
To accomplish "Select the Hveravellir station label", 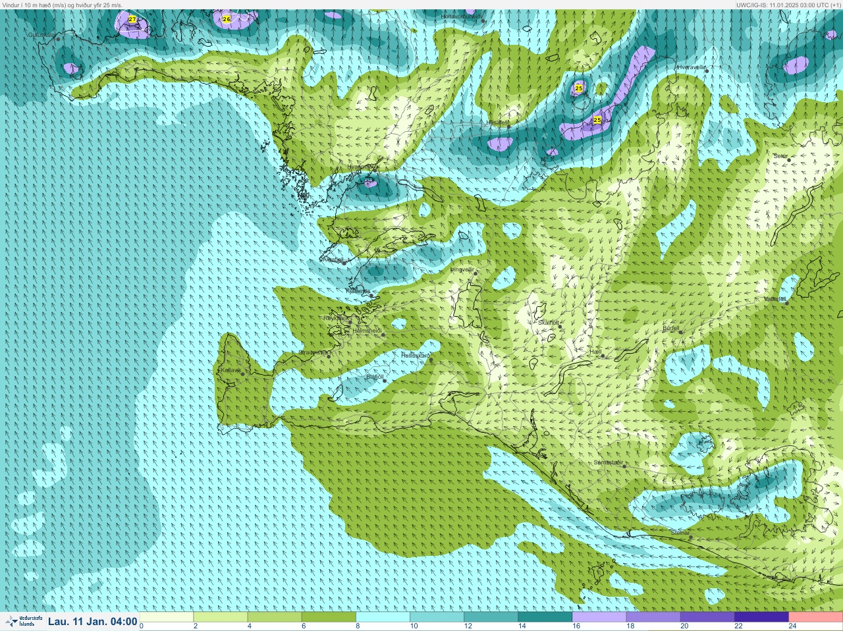I will [x=692, y=67].
